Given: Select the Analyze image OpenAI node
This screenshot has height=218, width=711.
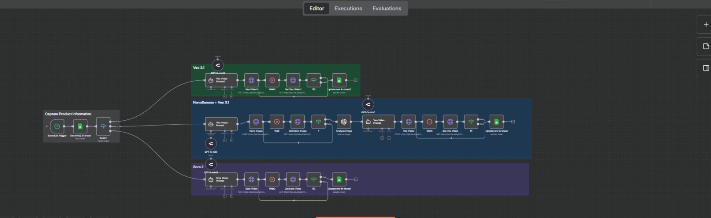Looking at the screenshot, I should (344, 122).
